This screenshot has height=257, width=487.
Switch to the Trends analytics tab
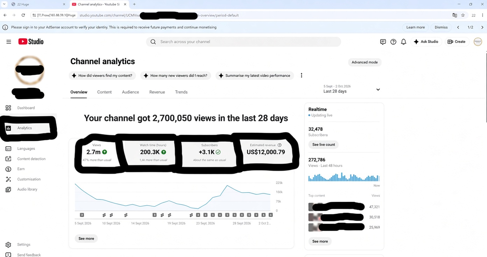(181, 92)
